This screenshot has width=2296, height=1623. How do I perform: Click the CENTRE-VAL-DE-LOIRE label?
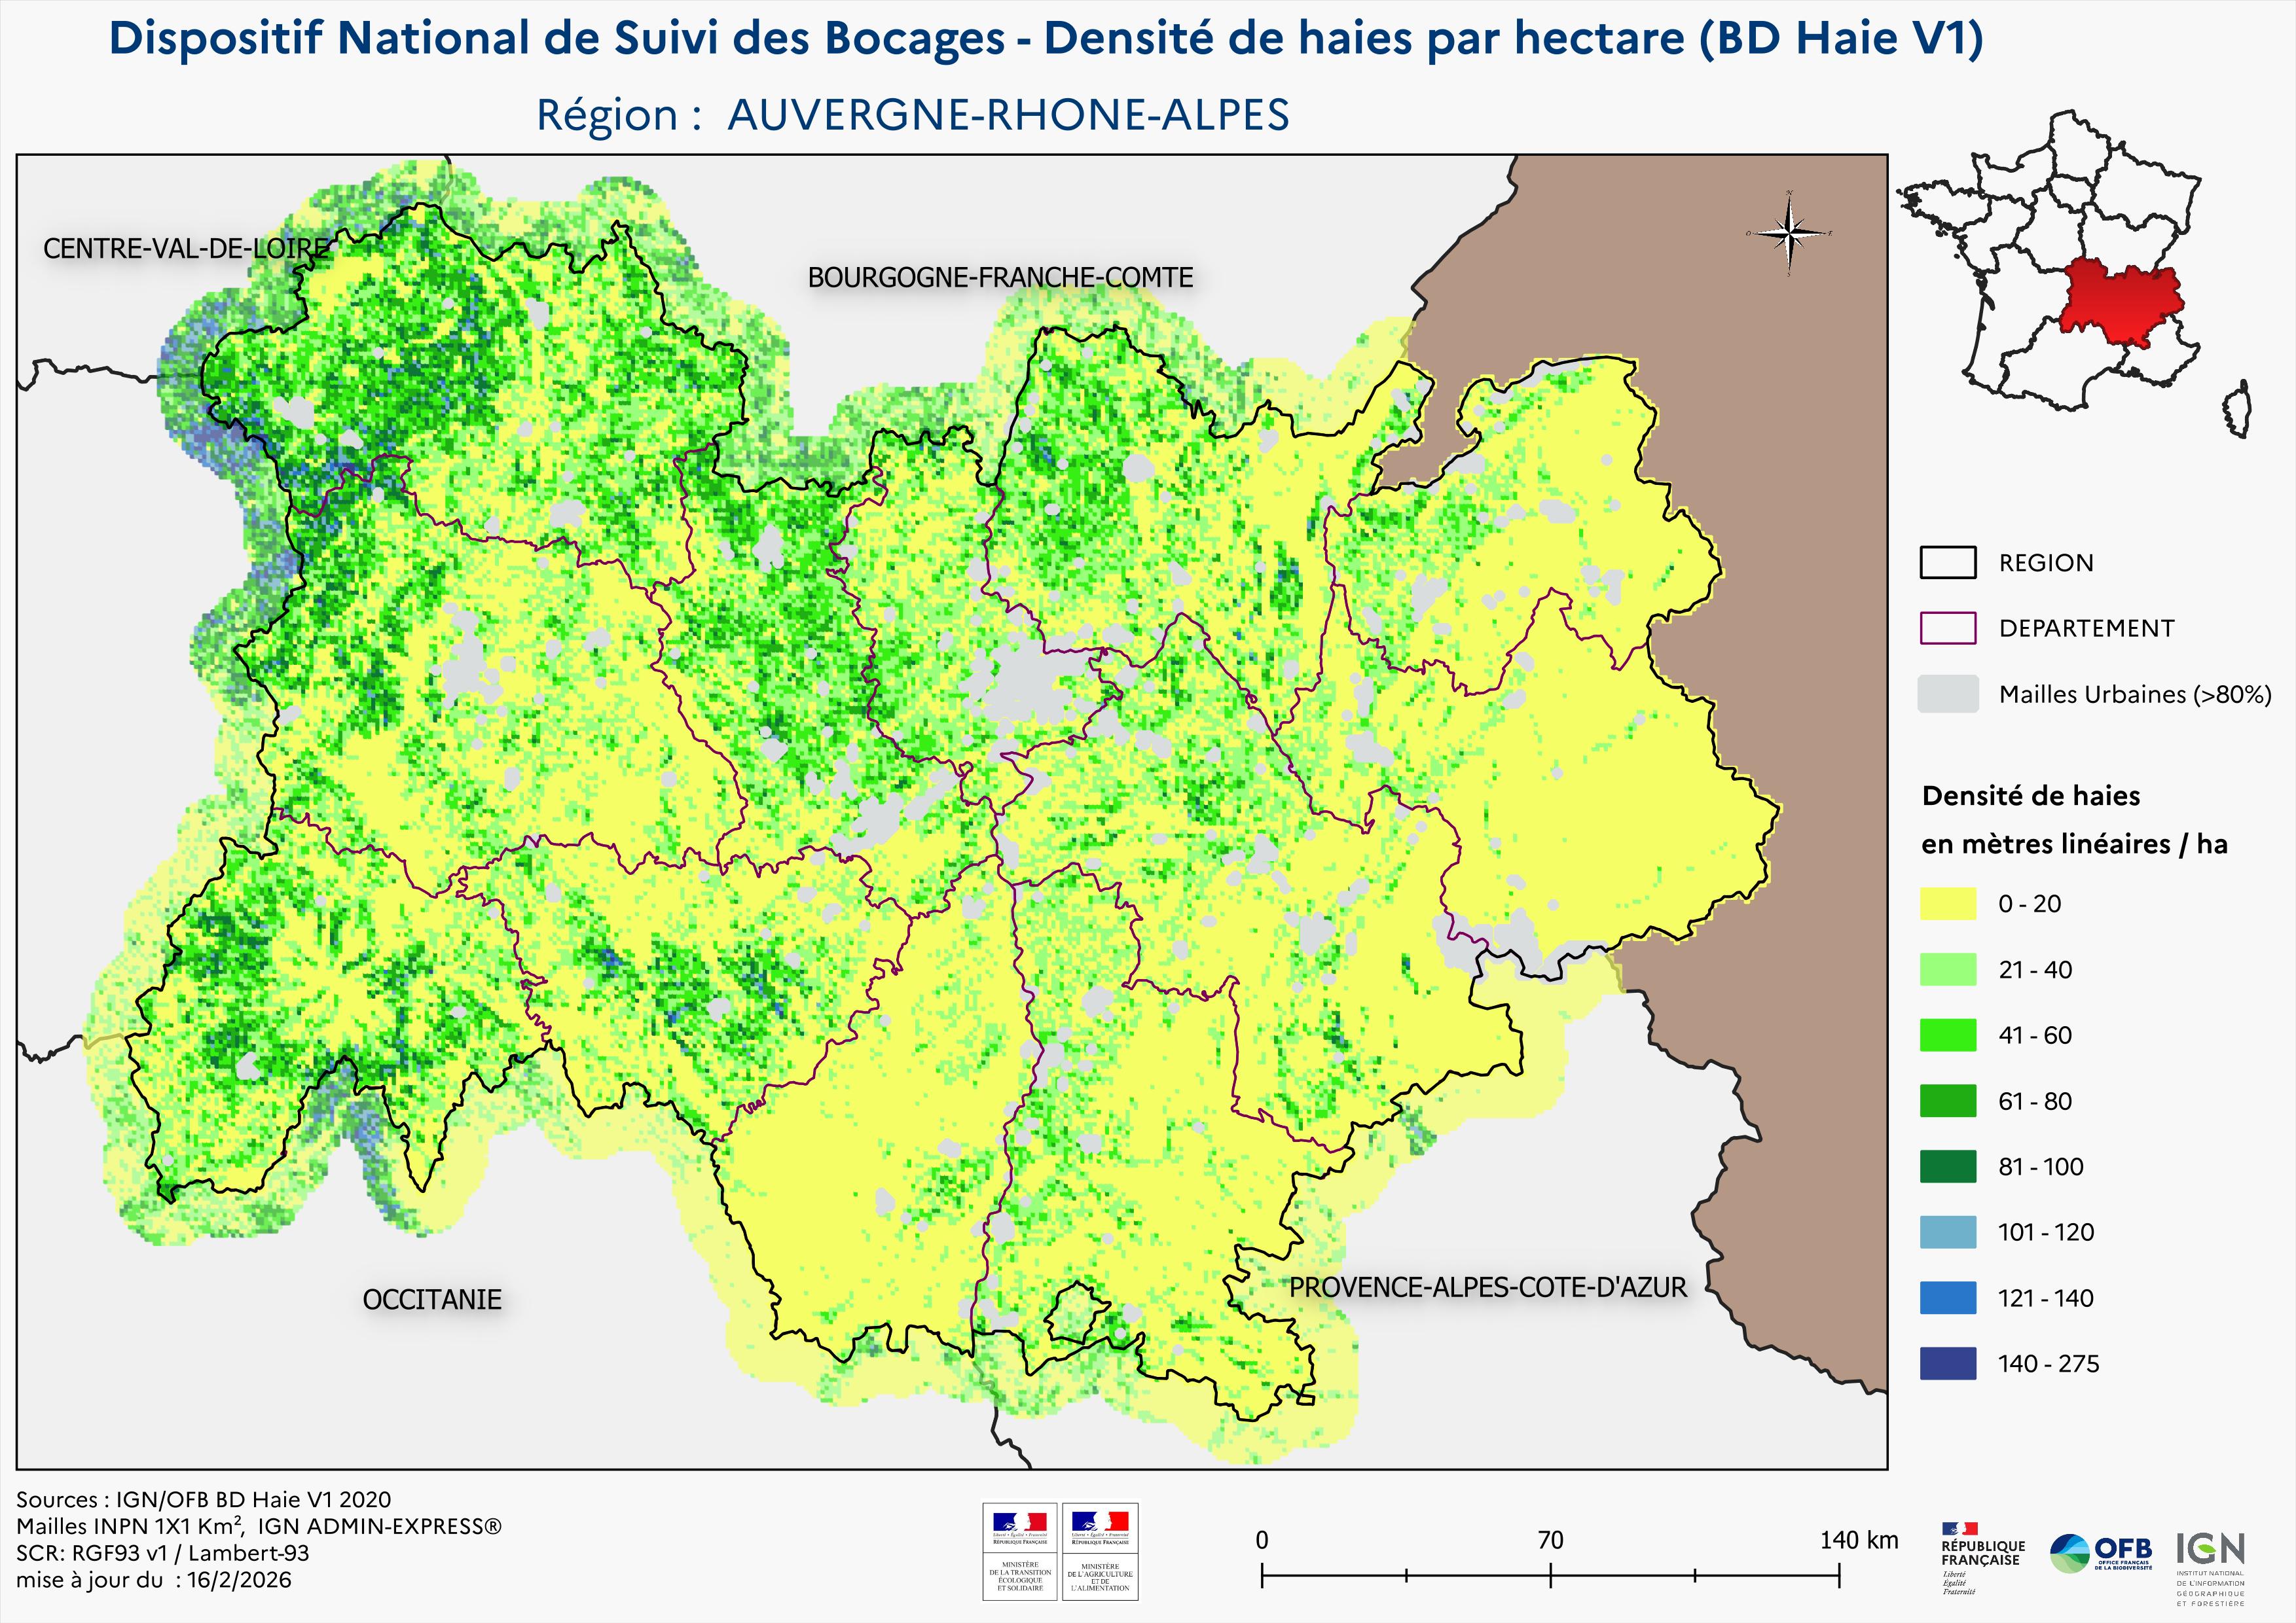[186, 249]
